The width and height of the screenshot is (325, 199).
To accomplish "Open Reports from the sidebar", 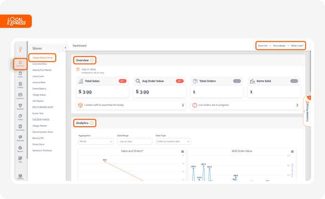I will (20, 149).
